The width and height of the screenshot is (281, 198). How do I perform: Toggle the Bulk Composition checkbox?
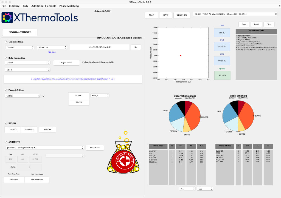click(6, 58)
